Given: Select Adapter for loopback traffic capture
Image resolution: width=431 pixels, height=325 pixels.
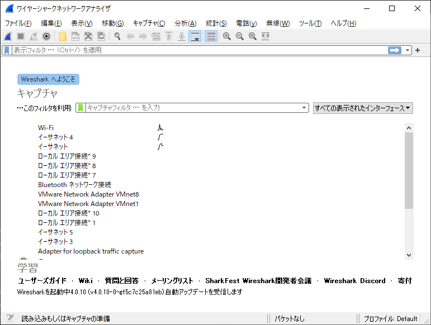Looking at the screenshot, I should pos(91,251).
